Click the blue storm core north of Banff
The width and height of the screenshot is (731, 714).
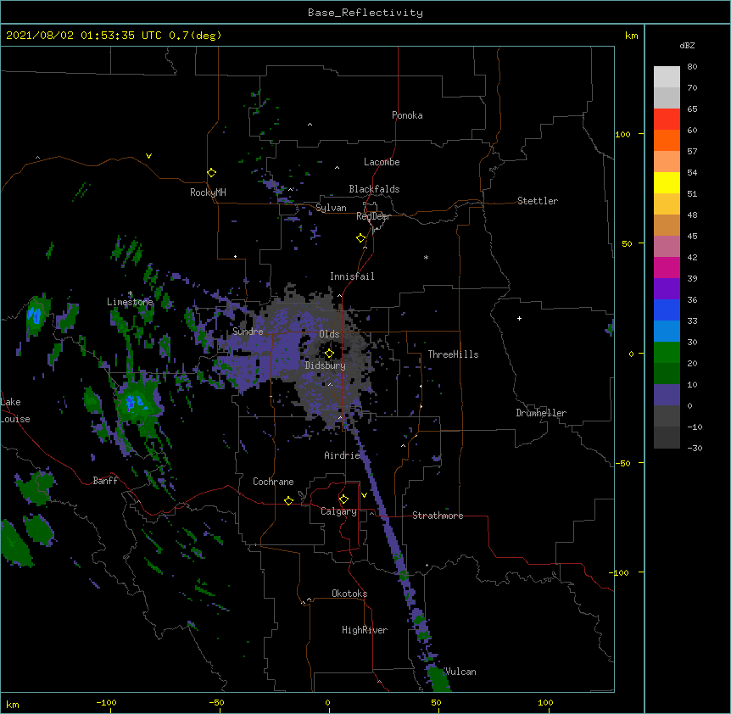tap(137, 403)
